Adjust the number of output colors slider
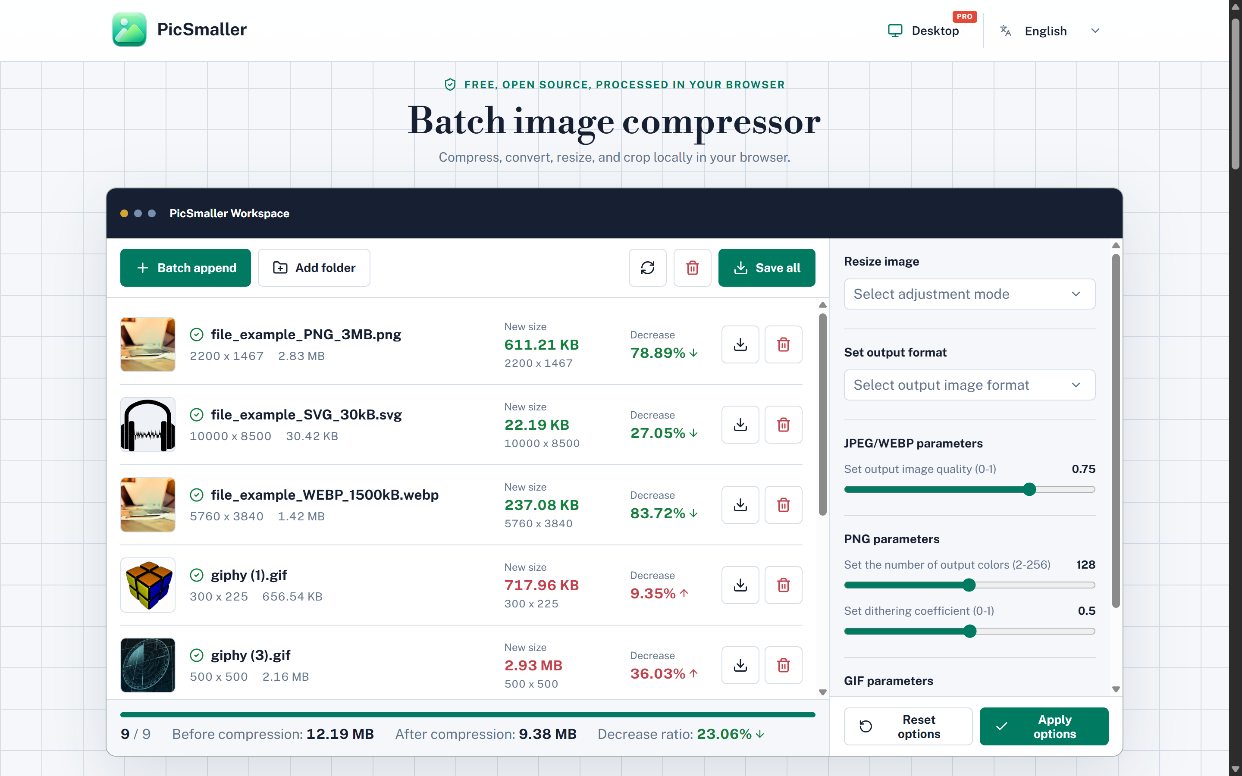This screenshot has width=1242, height=776. [x=969, y=585]
